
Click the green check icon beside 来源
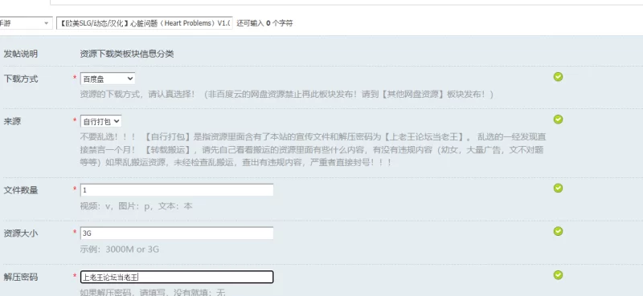(x=558, y=120)
